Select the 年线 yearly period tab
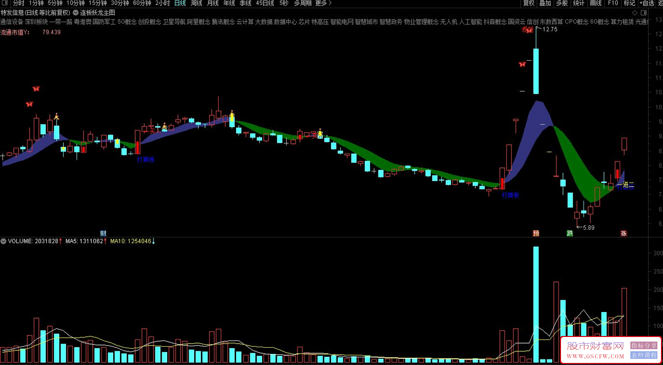This screenshot has width=663, height=365. 229,3
